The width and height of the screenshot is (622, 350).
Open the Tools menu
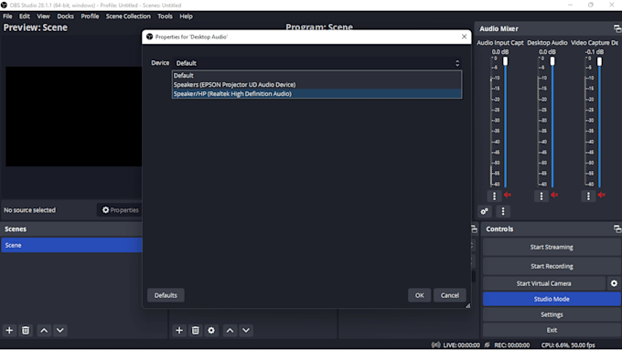(x=165, y=16)
